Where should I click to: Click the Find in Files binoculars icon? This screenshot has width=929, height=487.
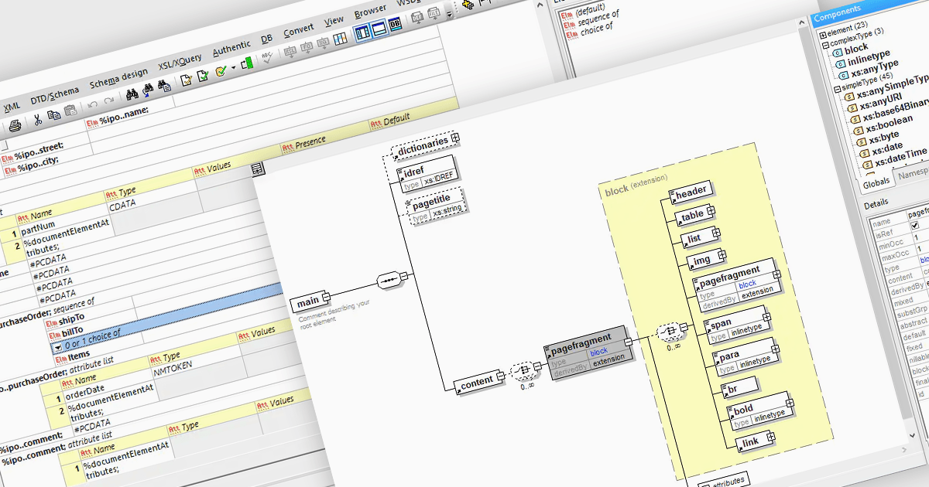tap(164, 86)
